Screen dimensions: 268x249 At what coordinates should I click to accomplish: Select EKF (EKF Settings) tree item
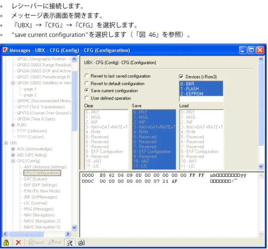coord(41,185)
